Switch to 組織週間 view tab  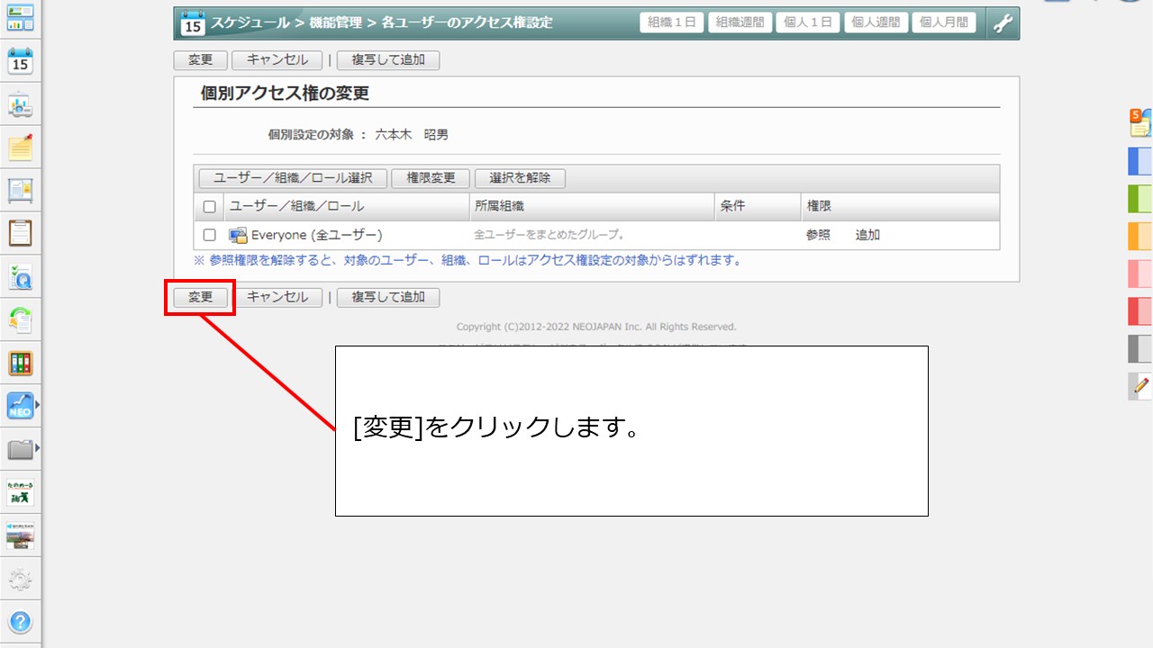click(739, 23)
